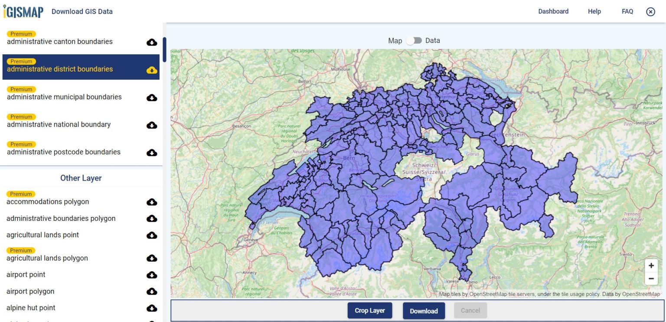Open the Dashboard menu item
The image size is (666, 322).
(553, 12)
